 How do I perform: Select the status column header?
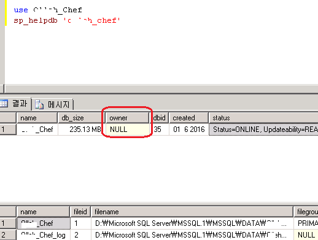(x=263, y=118)
